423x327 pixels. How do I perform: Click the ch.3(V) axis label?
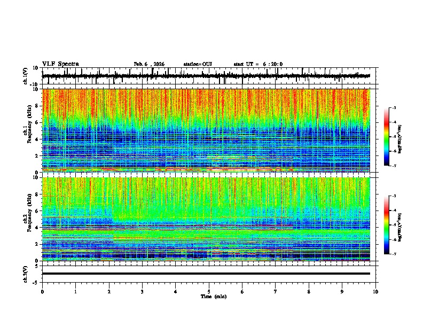[x=26, y=274]
